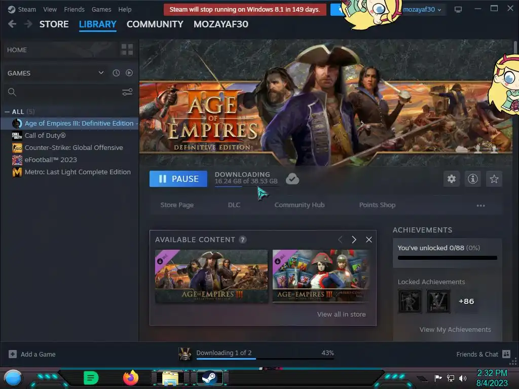The height and width of the screenshot is (389, 519).
Task: Open the MOZAYAF30 profile tab
Action: point(221,24)
